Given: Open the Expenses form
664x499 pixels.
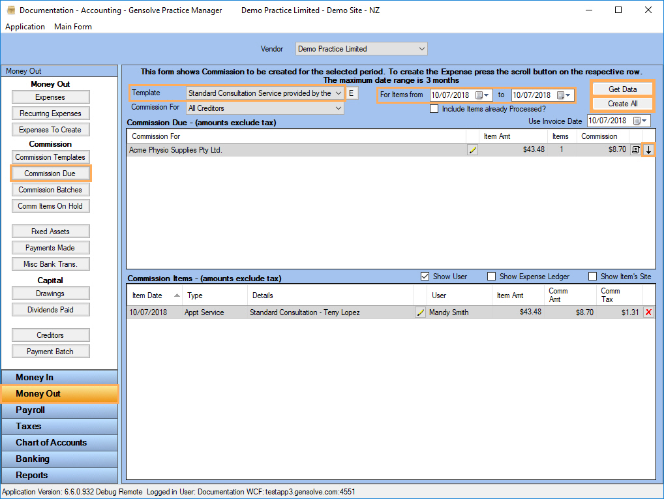Looking at the screenshot, I should (x=50, y=97).
